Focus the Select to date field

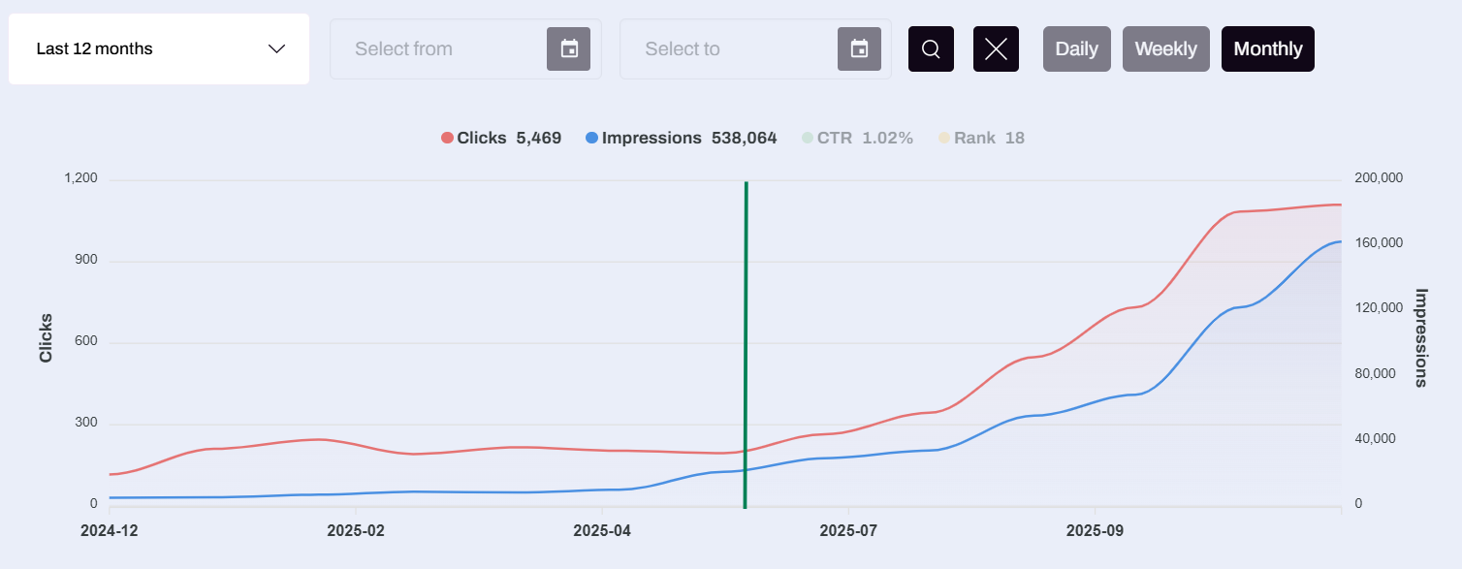755,48
